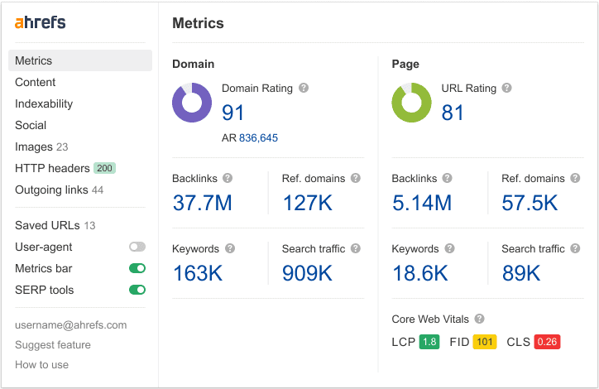Viewport: 599px width, 389px height.
Task: Open the Social section
Action: click(31, 125)
